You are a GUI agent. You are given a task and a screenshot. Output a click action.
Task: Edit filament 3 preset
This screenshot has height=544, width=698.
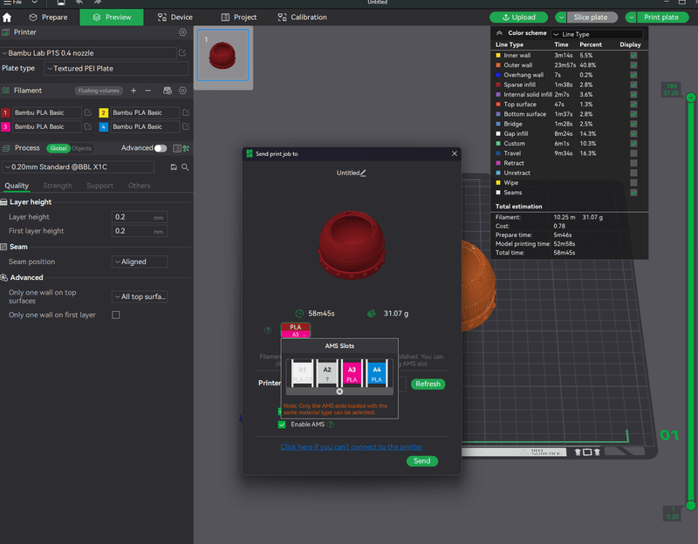[x=88, y=126]
